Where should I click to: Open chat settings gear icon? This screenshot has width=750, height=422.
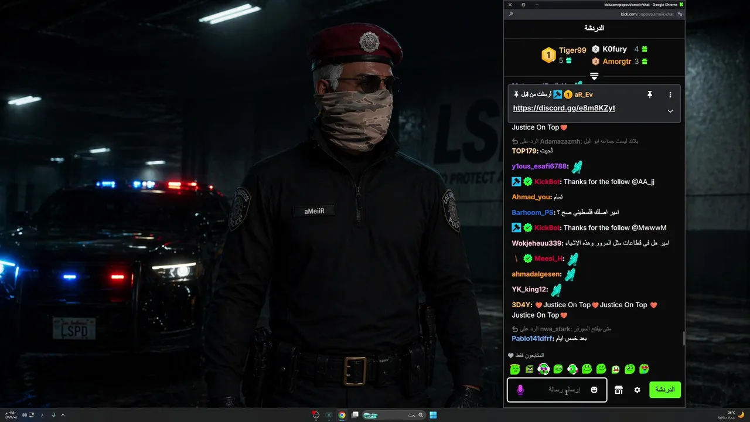coord(637,390)
